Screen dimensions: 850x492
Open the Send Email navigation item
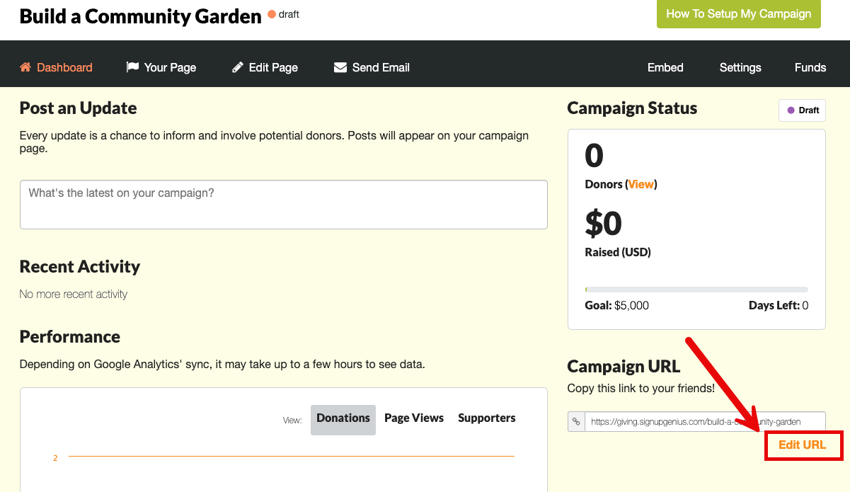[x=372, y=67]
